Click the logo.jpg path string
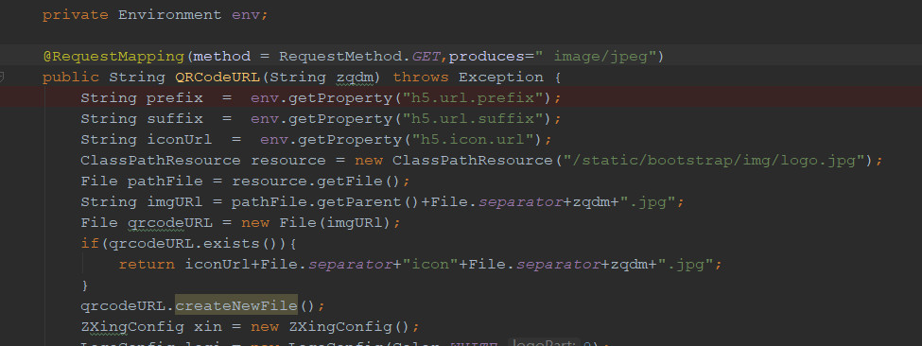The height and width of the screenshot is (346, 922). pos(715,161)
